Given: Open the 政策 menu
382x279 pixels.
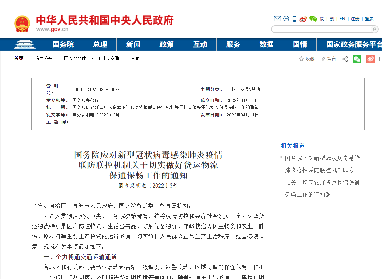Looking at the screenshot, I should click(167, 44).
